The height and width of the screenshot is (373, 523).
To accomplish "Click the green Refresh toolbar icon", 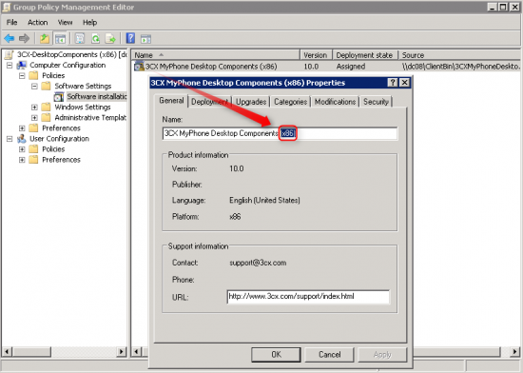I will [x=95, y=39].
